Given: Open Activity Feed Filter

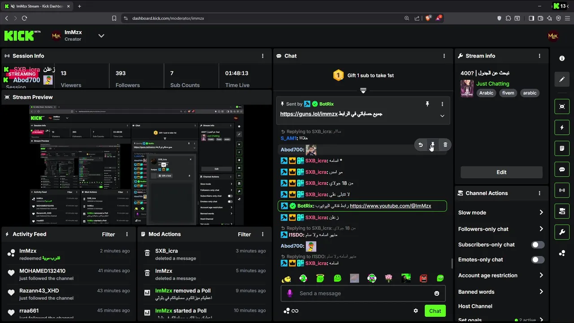Looking at the screenshot, I should pyautogui.click(x=109, y=234).
